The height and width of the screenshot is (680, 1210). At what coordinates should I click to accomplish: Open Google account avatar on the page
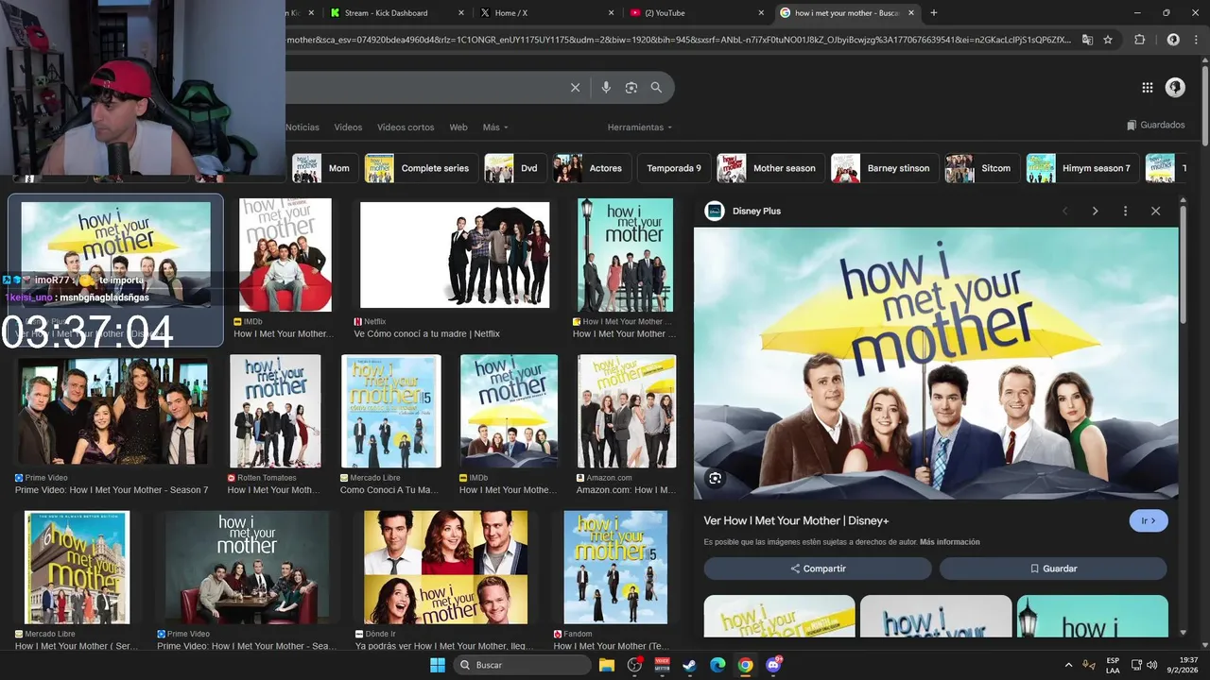point(1175,88)
